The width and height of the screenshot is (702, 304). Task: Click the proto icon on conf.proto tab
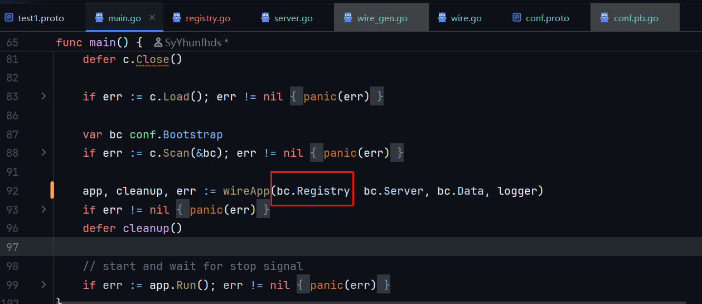click(x=516, y=18)
